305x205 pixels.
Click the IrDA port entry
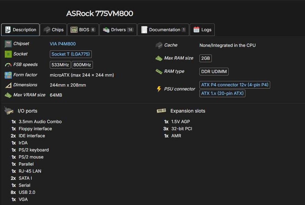23,143
